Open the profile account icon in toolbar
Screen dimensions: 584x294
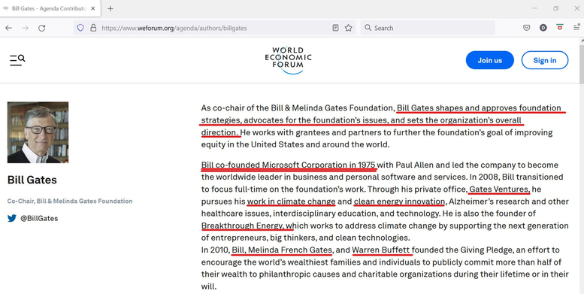click(543, 28)
